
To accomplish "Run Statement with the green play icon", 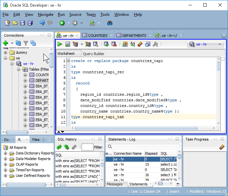I will pos(60,44).
